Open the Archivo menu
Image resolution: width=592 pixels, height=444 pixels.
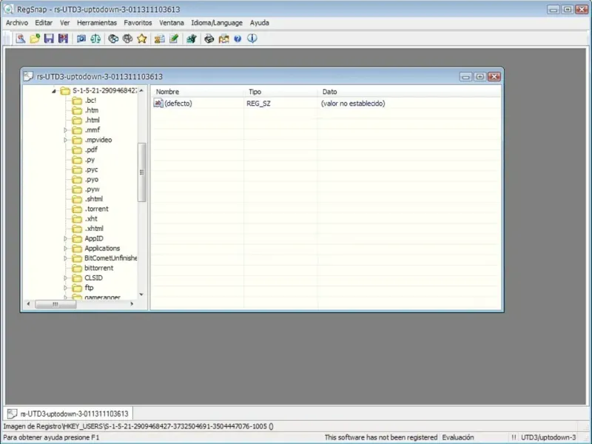(x=17, y=23)
